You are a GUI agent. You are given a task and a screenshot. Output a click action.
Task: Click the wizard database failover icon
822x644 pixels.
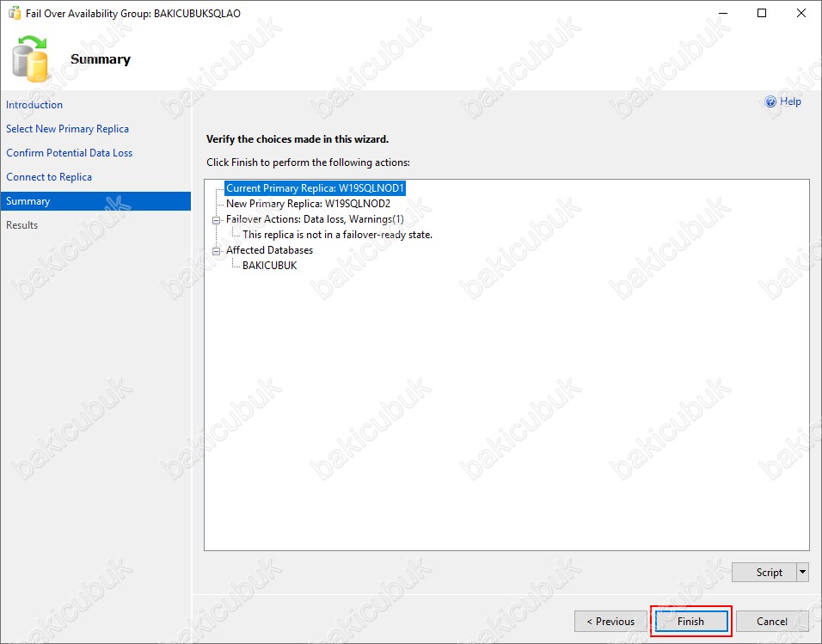[30, 59]
